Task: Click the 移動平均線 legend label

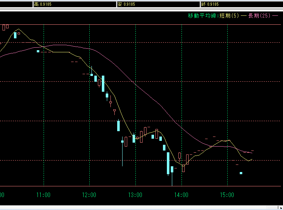Action: coord(202,16)
